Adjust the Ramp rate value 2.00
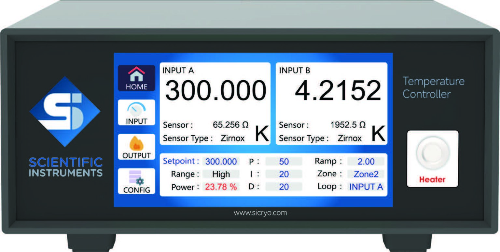 pos(366,162)
